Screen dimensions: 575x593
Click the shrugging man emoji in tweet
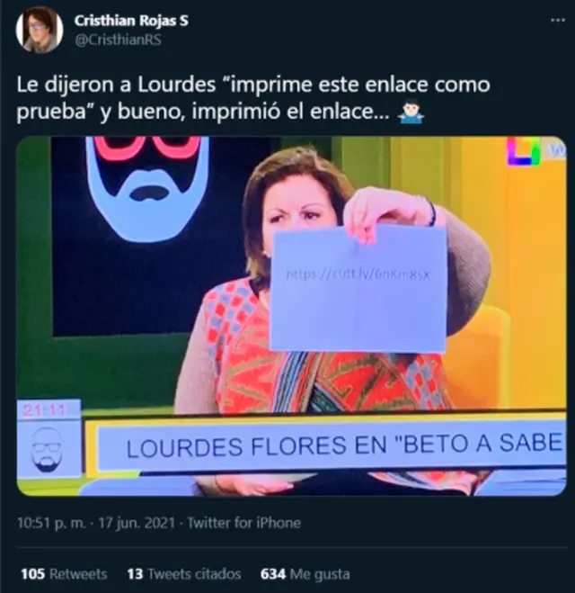pyautogui.click(x=411, y=112)
